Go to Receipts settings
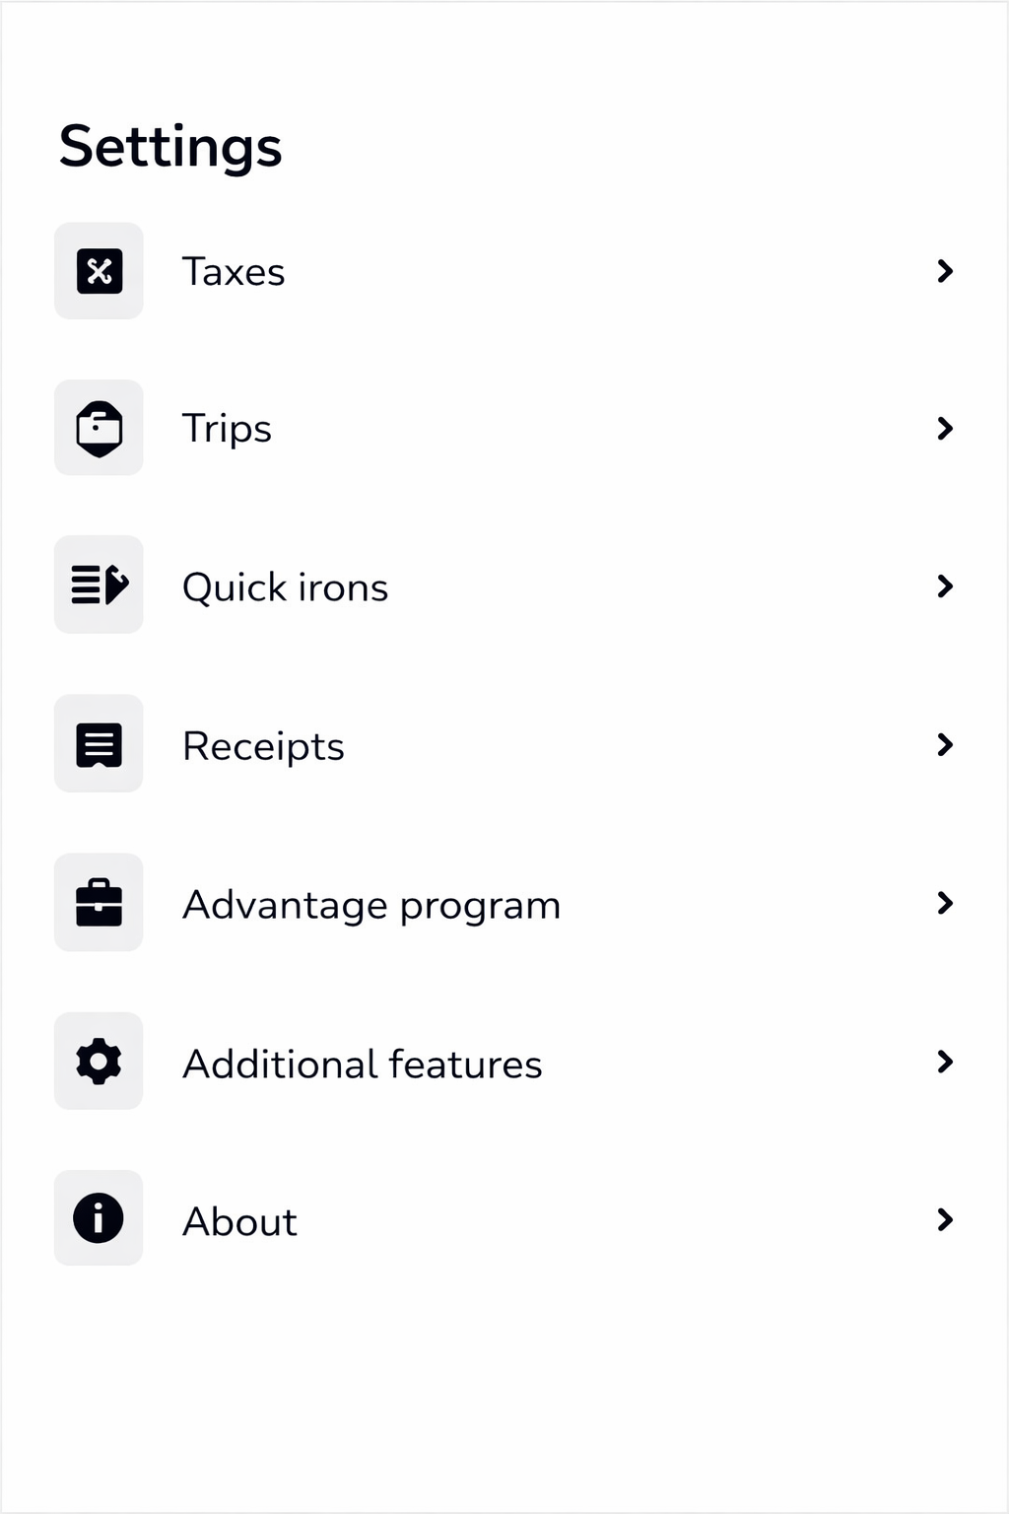The image size is (1009, 1514). click(263, 746)
